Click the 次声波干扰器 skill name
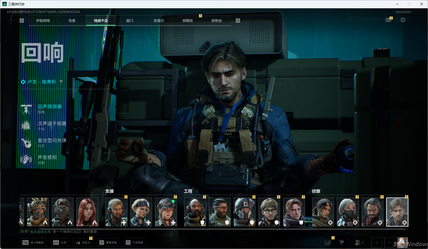The image size is (428, 249). (52, 123)
